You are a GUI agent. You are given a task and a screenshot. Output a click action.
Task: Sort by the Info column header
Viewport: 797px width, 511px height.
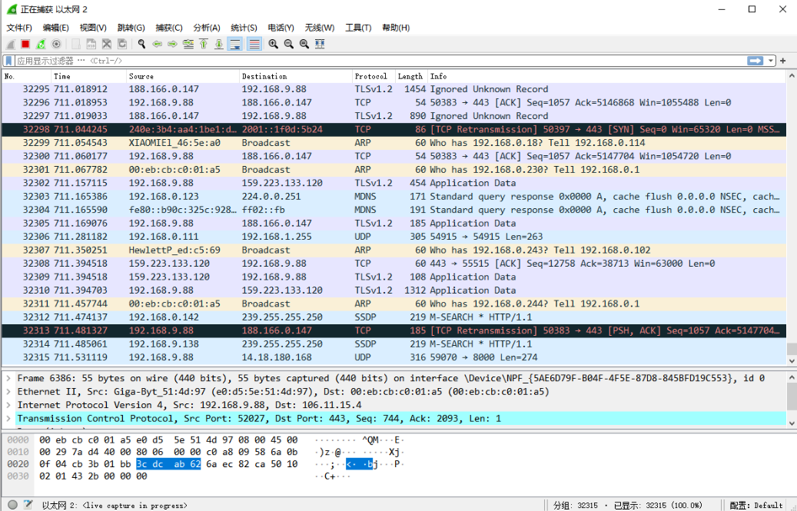606,76
